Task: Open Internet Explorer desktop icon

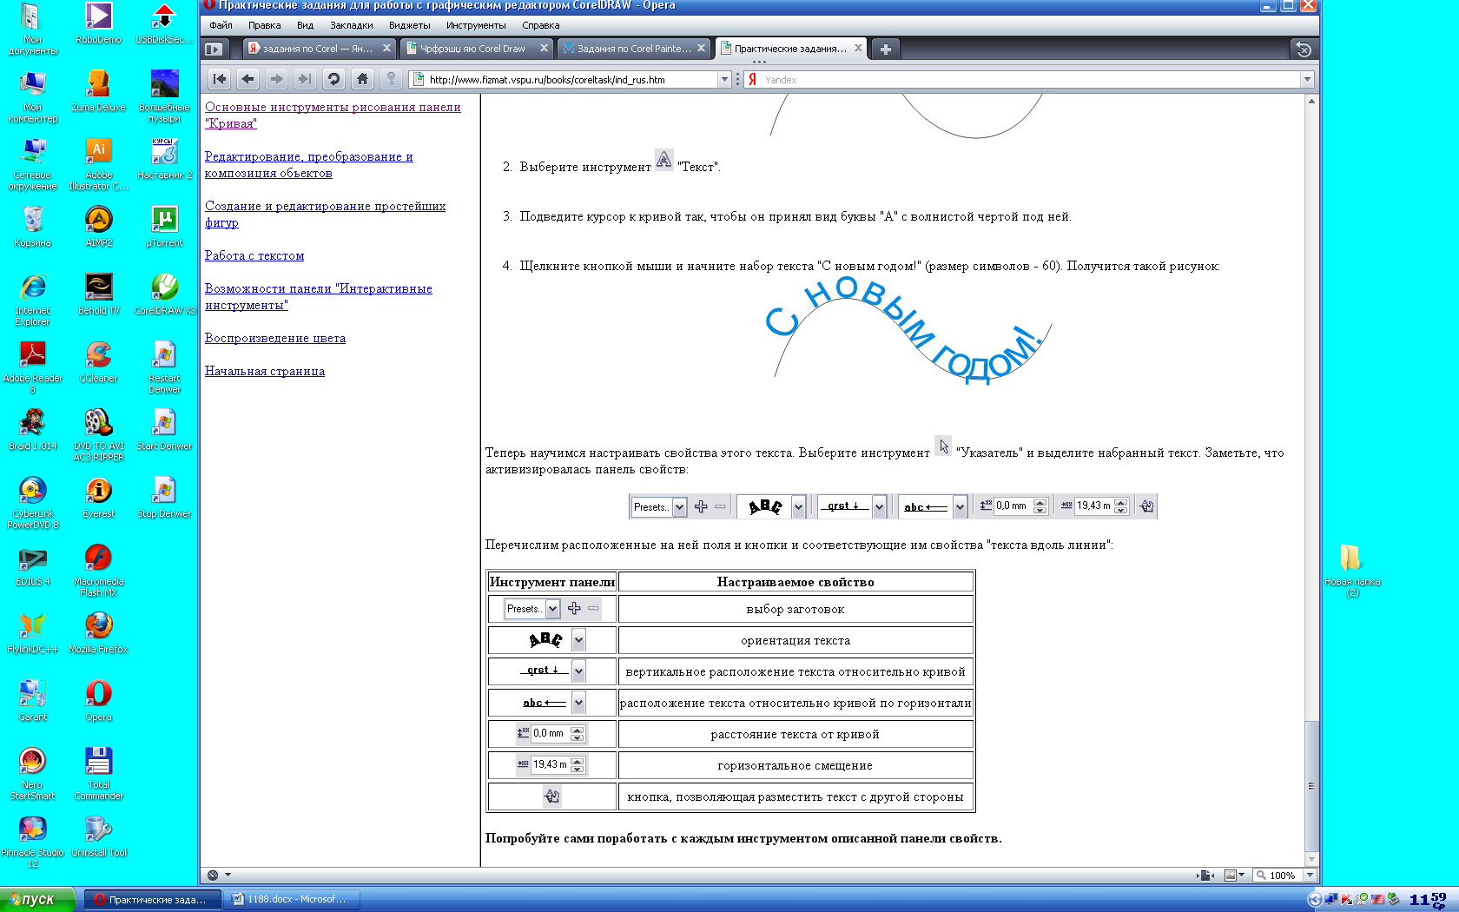Action: (x=32, y=300)
